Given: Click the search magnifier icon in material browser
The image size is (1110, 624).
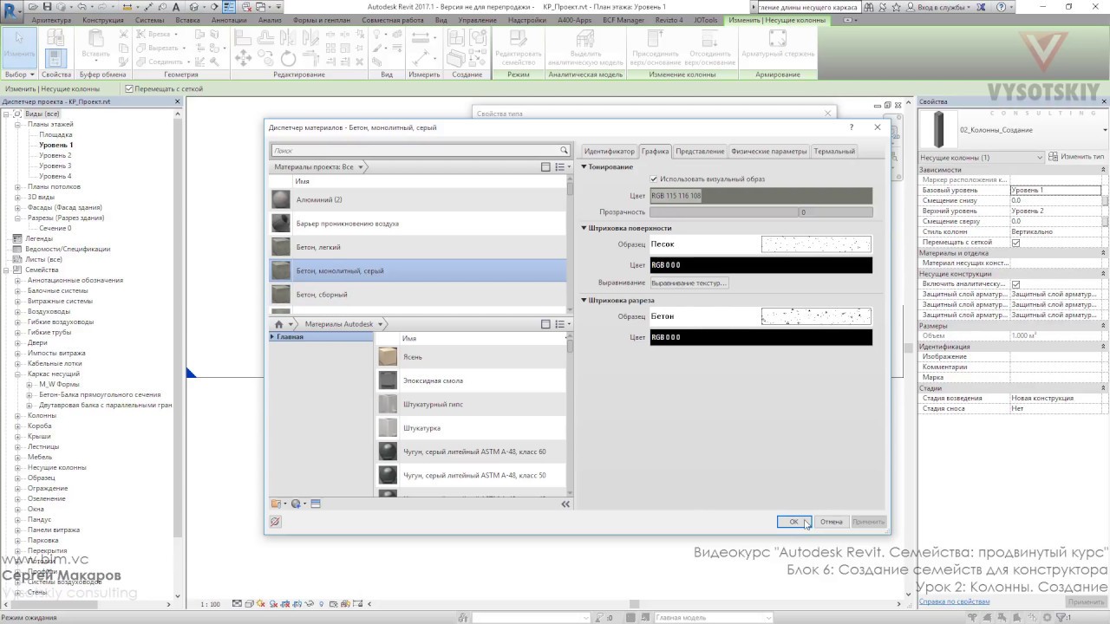Looking at the screenshot, I should (564, 150).
